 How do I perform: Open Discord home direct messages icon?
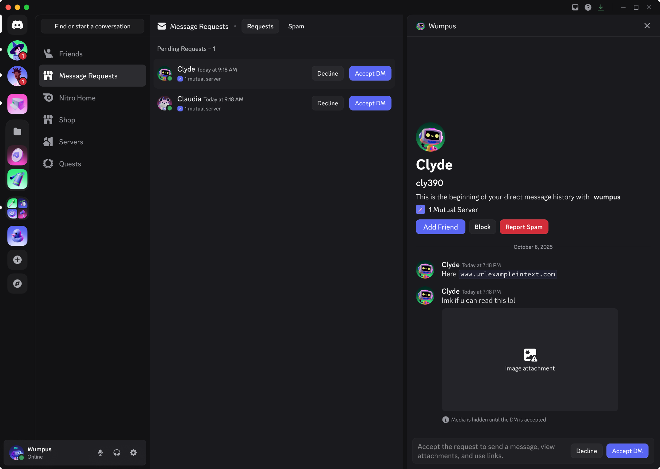17,25
